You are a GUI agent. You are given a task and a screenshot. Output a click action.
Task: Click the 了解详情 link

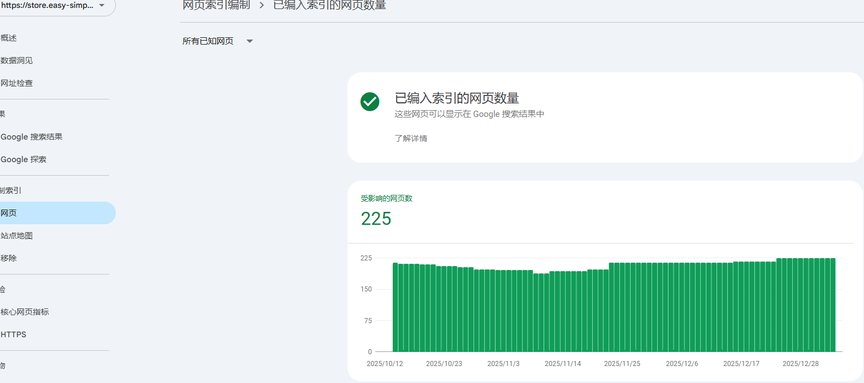tap(411, 138)
